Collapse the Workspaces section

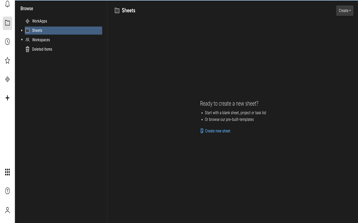coord(22,40)
